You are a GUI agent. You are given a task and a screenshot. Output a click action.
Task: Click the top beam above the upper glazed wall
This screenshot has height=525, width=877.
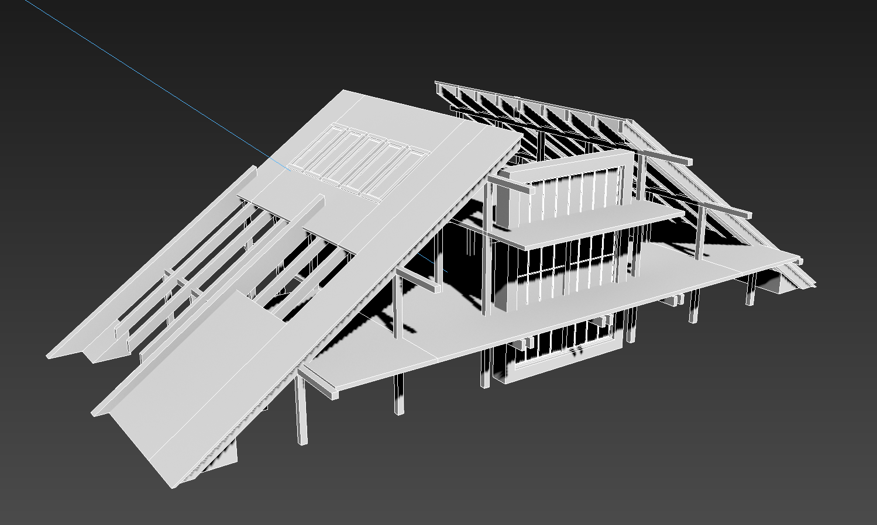click(x=562, y=164)
